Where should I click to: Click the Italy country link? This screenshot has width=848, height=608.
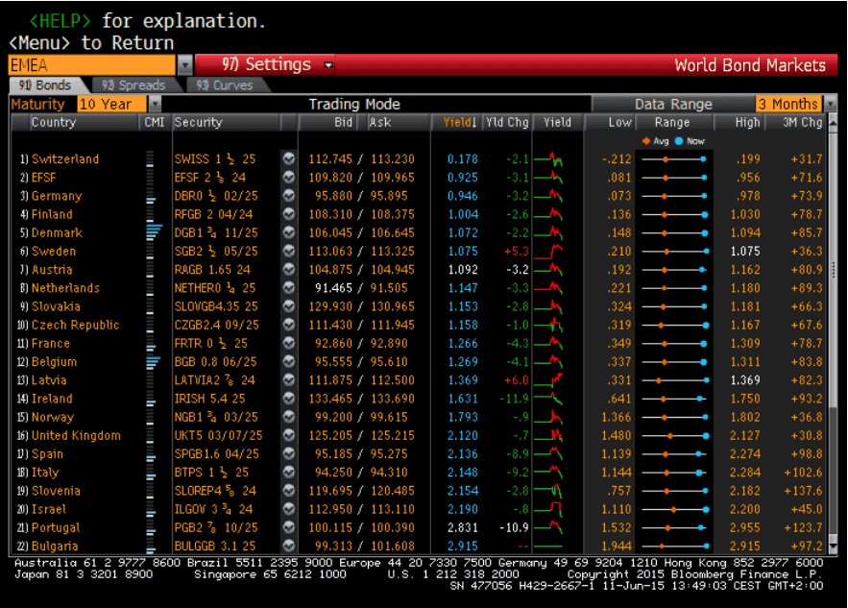click(45, 473)
